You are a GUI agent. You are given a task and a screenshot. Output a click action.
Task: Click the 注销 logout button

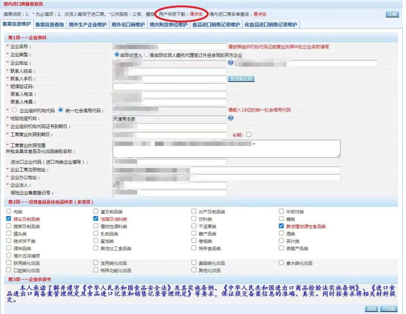tap(392, 14)
